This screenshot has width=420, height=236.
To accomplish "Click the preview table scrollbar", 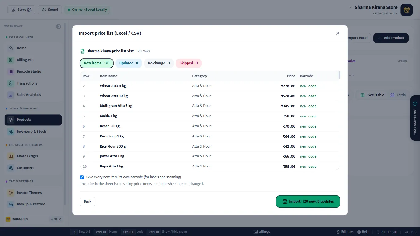I will click(339, 75).
